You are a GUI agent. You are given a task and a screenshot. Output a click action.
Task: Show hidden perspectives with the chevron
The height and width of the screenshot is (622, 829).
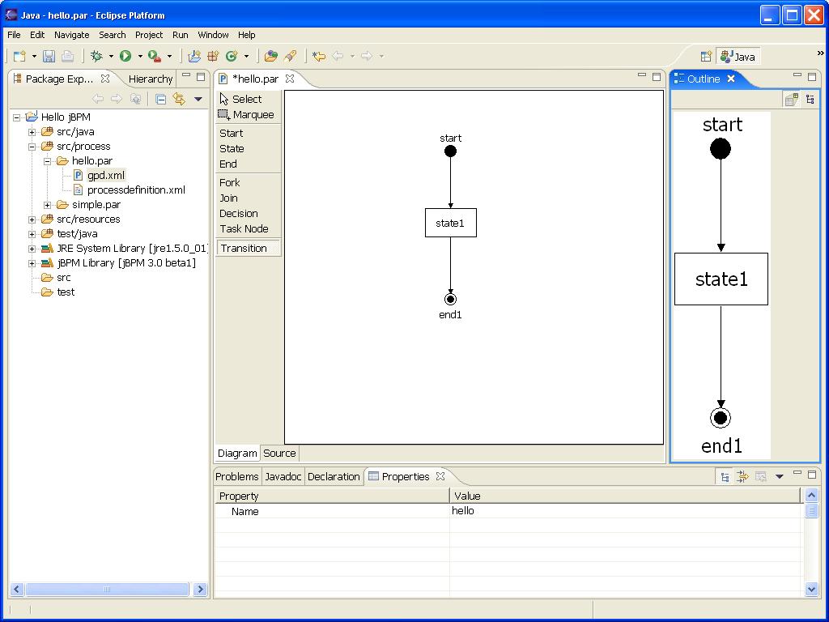click(x=820, y=53)
